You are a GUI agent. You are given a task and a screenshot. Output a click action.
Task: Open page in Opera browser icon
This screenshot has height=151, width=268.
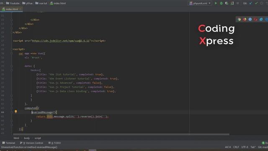255,19
